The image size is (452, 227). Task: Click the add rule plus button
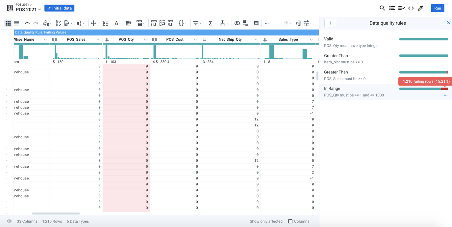[330, 23]
